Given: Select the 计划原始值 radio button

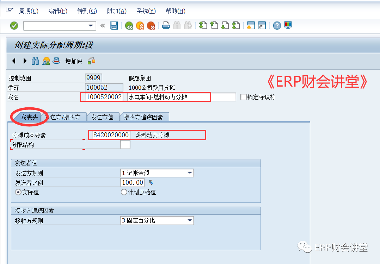Looking at the screenshot, I should point(124,193).
